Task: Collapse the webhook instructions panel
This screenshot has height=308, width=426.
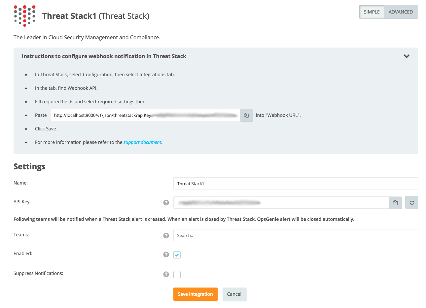Action: 407,56
